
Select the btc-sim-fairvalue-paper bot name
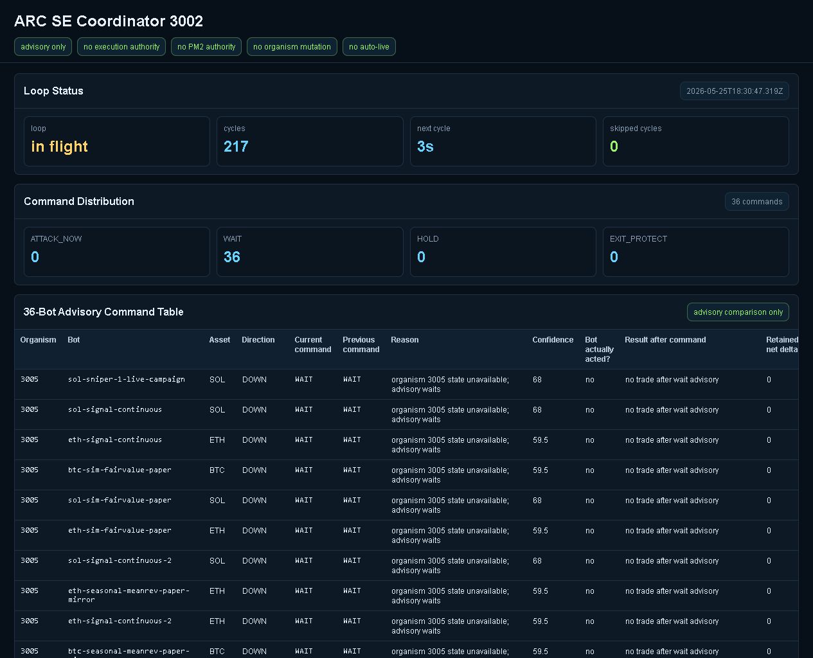[x=120, y=470]
